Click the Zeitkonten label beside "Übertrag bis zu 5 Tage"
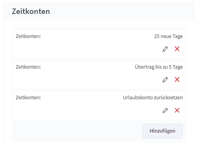Viewport: 199px width, 145px height. click(x=28, y=67)
